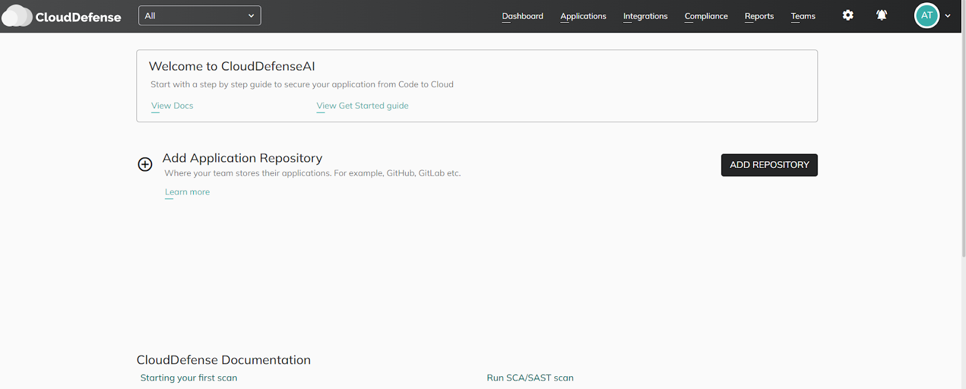
Task: Click the CloudDefense cloud logo icon
Action: [x=17, y=16]
